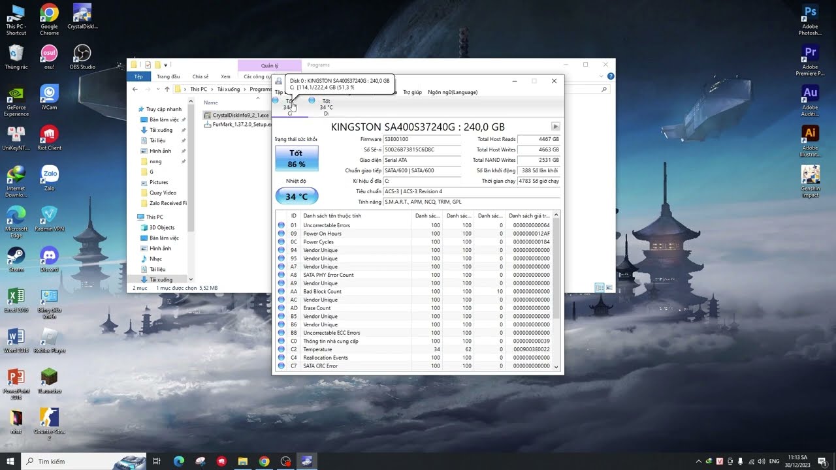Screen dimensions: 836x470
Task: Select FurMark_1.37.2.0_Setup file
Action: [x=238, y=124]
